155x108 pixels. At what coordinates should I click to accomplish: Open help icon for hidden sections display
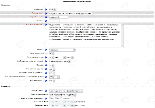tap(46, 61)
